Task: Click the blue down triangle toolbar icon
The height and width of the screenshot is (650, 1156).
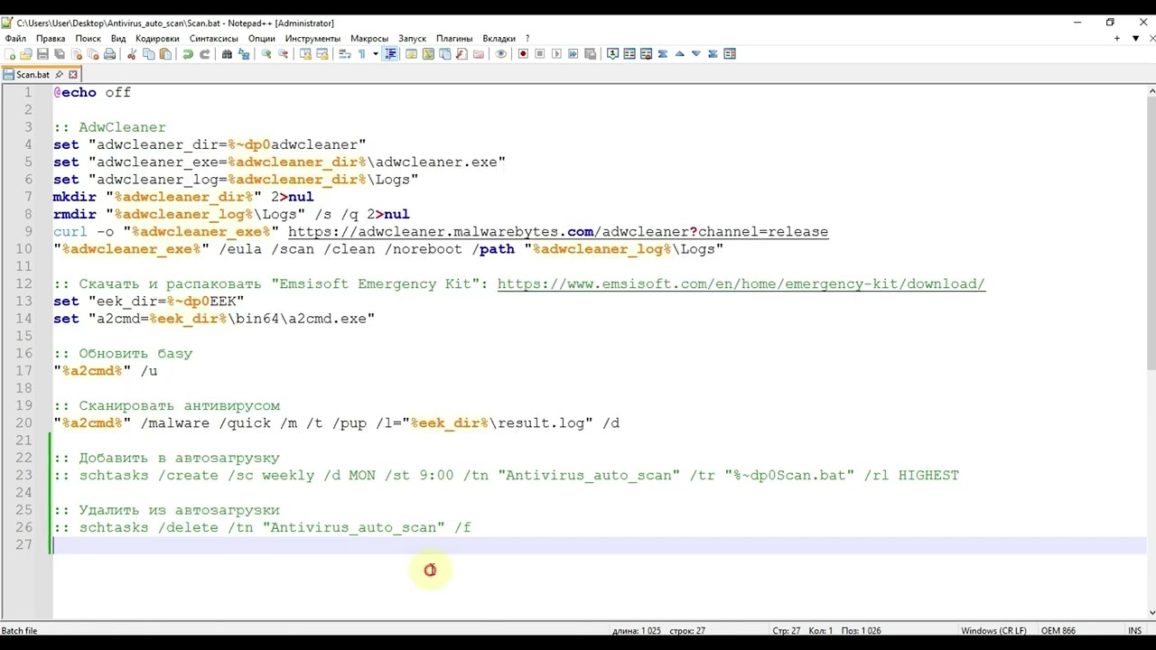Action: click(x=696, y=54)
